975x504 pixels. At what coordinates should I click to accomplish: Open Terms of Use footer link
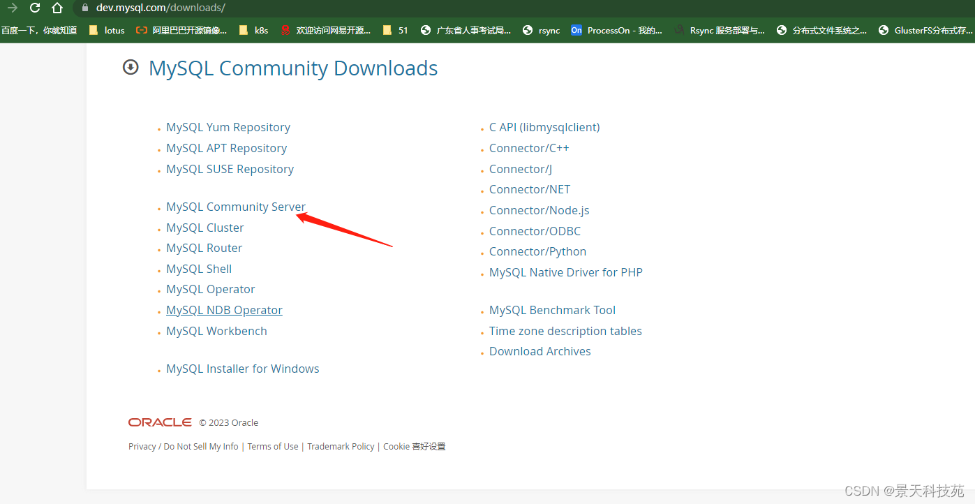(x=273, y=446)
